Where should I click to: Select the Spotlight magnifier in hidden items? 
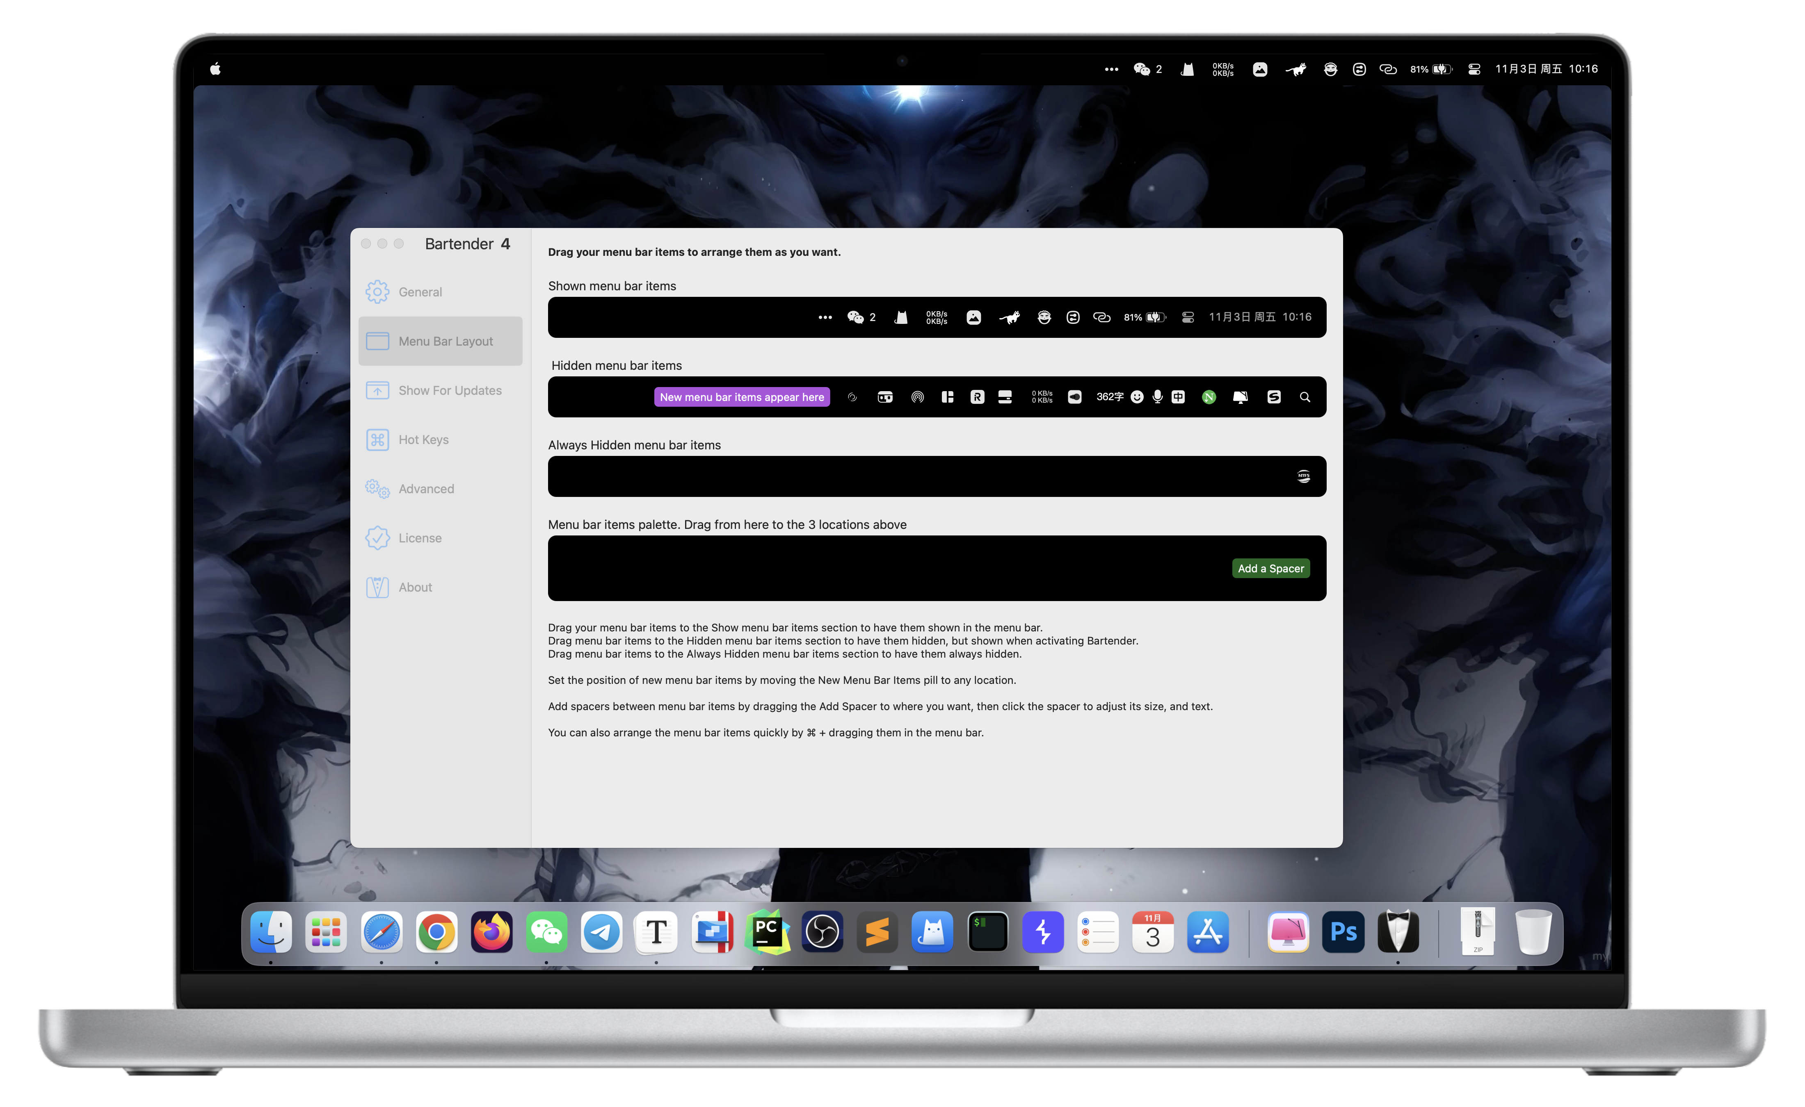click(1305, 397)
